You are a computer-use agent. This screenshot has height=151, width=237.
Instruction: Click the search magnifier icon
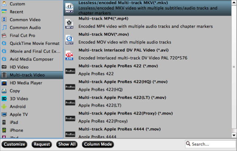pos(188,143)
